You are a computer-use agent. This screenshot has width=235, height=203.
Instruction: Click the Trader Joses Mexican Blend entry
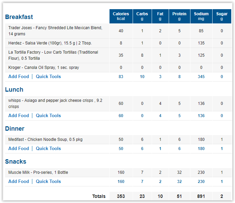[55, 31]
